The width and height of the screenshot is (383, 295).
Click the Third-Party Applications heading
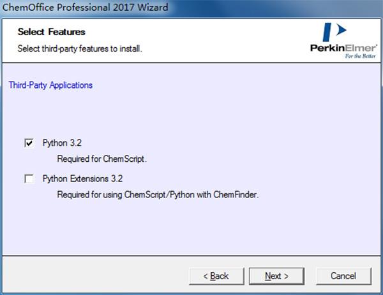coord(50,85)
